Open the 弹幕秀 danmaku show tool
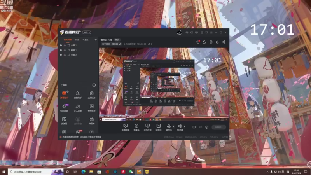Image resolution: width=311 pixels, height=175 pixels. (x=91, y=121)
